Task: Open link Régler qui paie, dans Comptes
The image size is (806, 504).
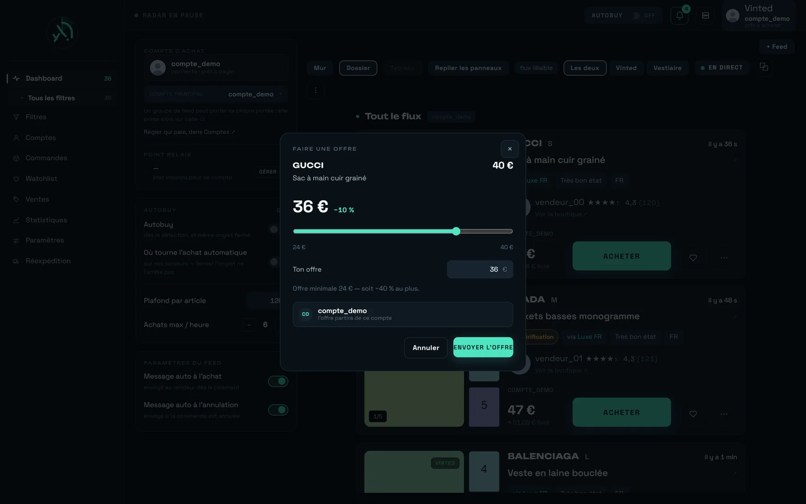Action: point(189,132)
